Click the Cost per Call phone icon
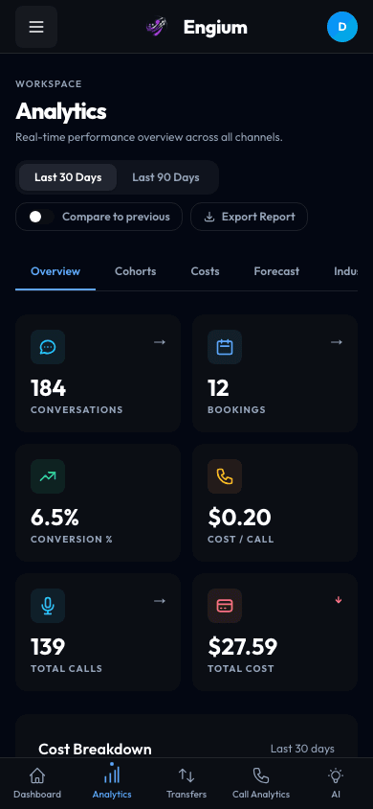 (225, 476)
